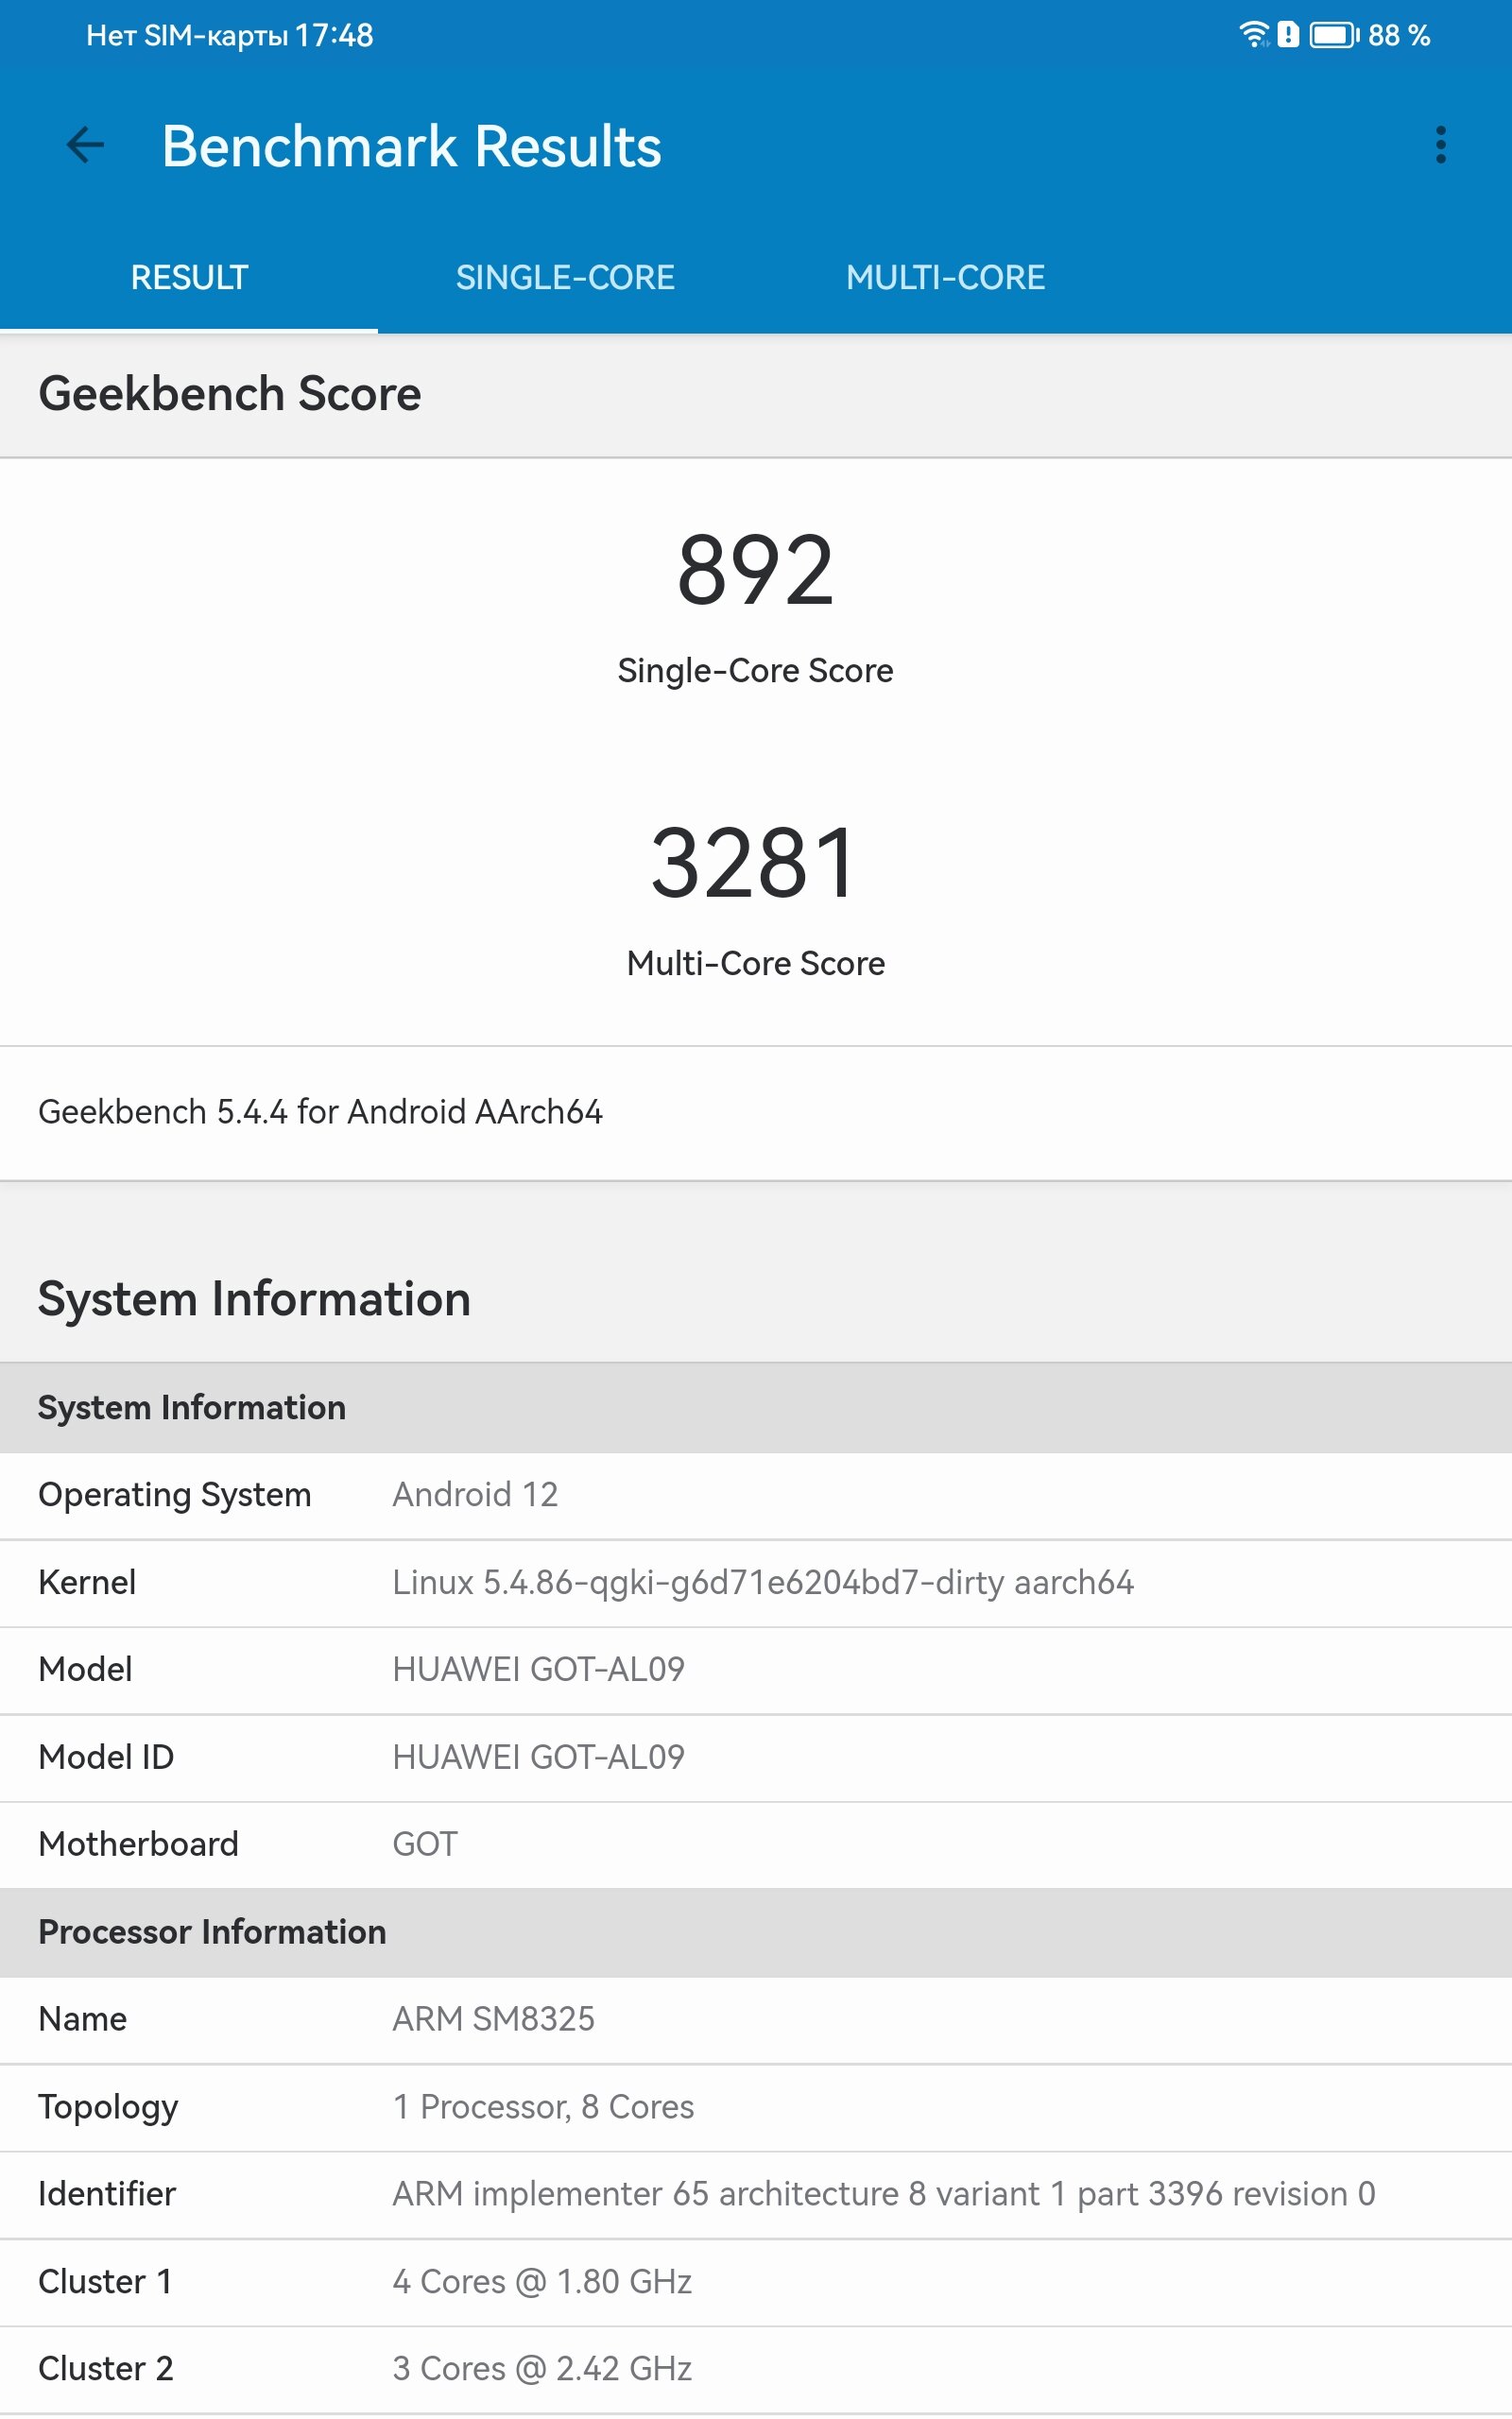Tap the 88 % battery percentage
The height and width of the screenshot is (2419, 1512).
coord(1399,35)
